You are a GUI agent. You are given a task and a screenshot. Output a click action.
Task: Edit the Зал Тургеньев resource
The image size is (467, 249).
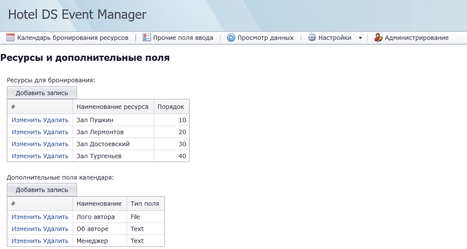(x=26, y=156)
